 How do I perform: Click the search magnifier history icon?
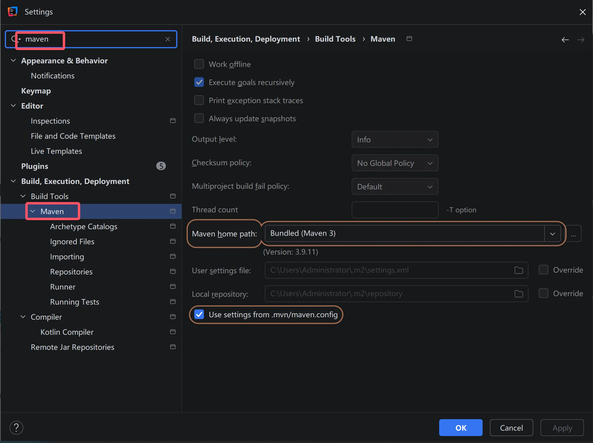tap(15, 39)
